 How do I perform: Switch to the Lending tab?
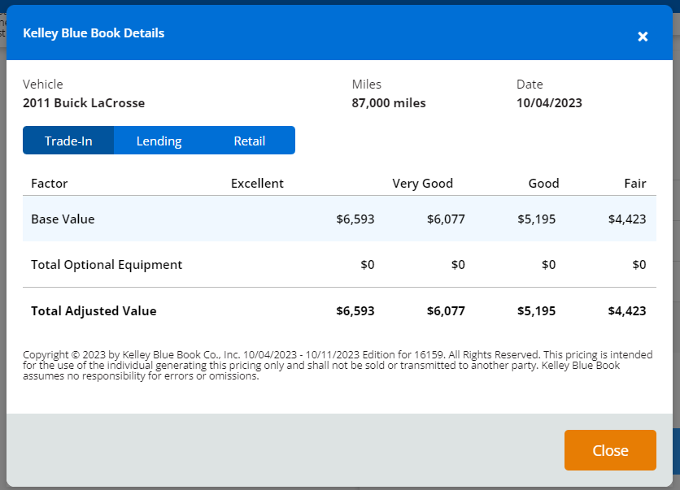click(159, 141)
